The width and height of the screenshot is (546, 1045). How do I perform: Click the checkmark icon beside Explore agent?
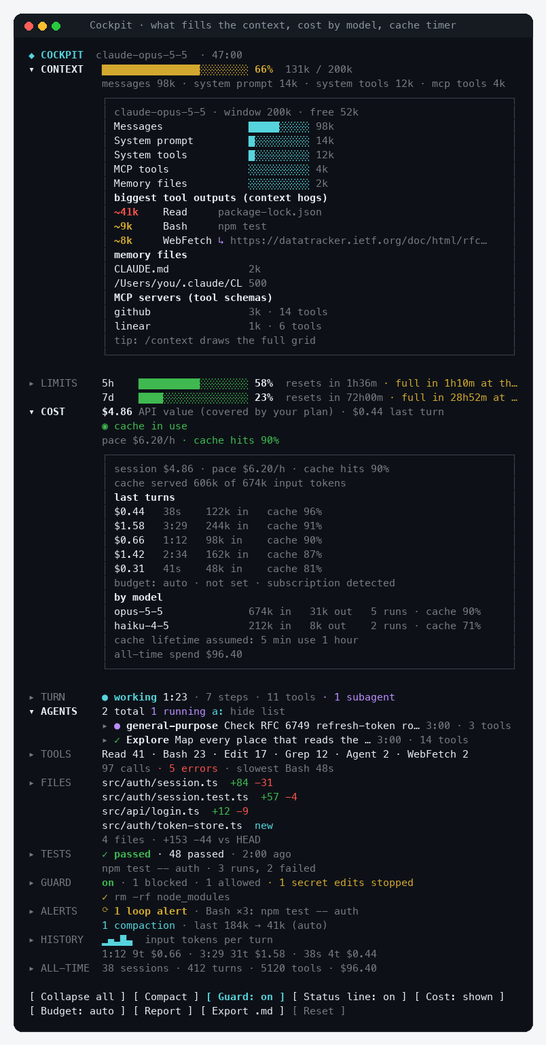117,740
